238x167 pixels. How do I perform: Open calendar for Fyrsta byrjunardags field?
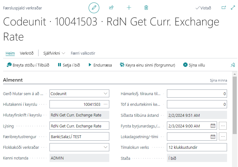click(213, 126)
